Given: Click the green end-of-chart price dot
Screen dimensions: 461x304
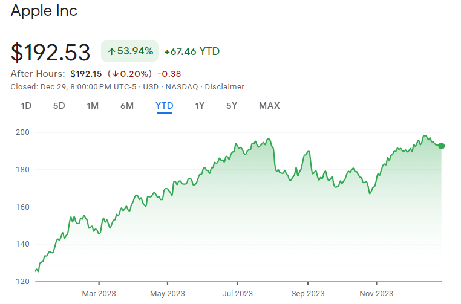Looking at the screenshot, I should tap(441, 146).
